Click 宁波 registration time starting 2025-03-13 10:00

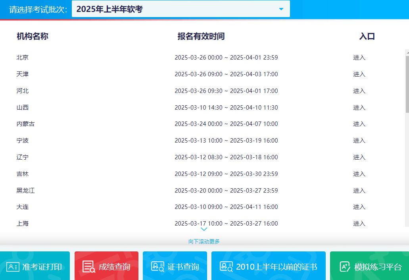(226, 141)
